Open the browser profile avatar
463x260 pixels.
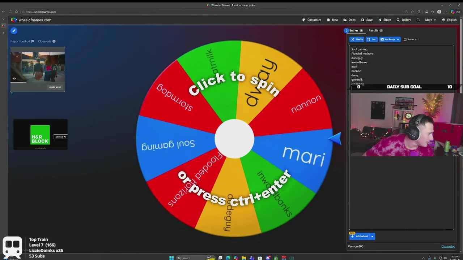tap(439, 12)
